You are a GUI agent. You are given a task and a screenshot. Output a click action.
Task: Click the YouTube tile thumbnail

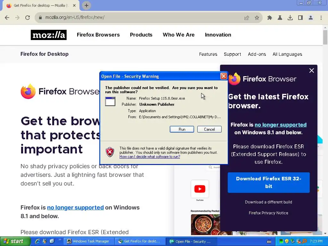pos(200,189)
